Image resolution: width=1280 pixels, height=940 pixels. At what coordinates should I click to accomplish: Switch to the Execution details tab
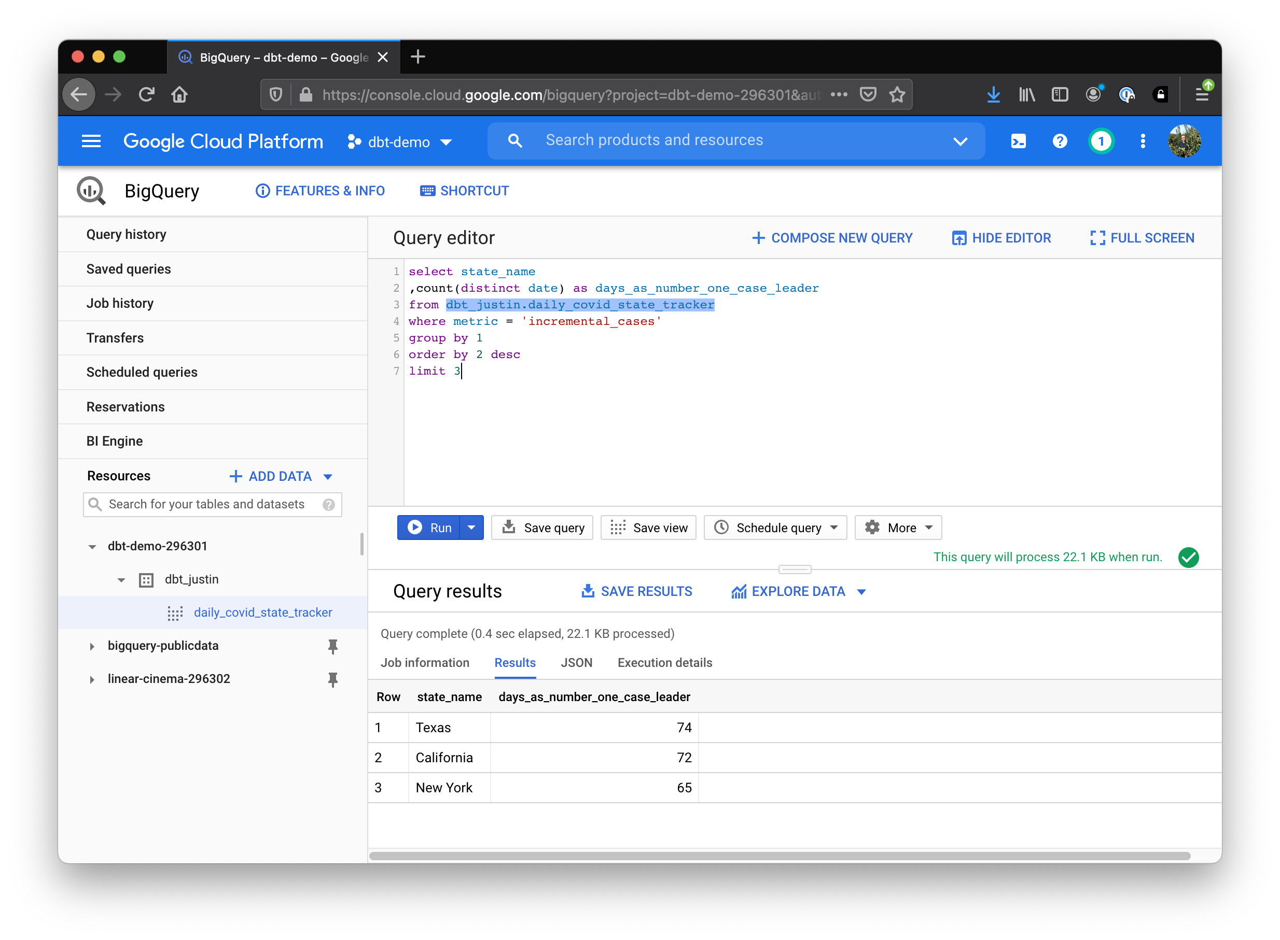(666, 663)
